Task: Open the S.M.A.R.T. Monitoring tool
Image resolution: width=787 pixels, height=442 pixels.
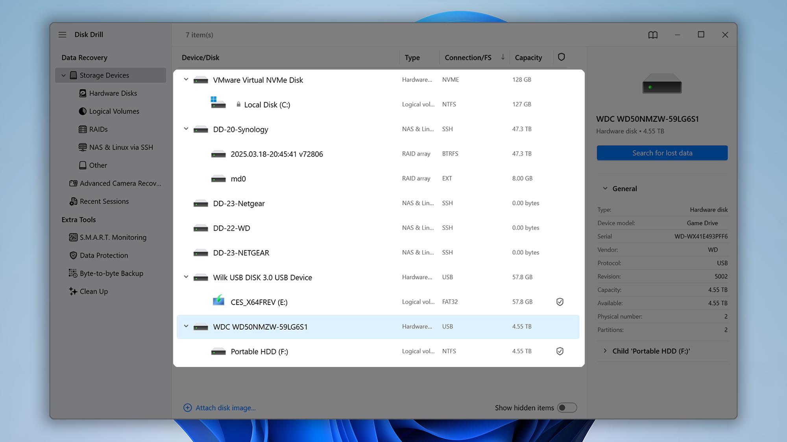Action: pos(113,237)
